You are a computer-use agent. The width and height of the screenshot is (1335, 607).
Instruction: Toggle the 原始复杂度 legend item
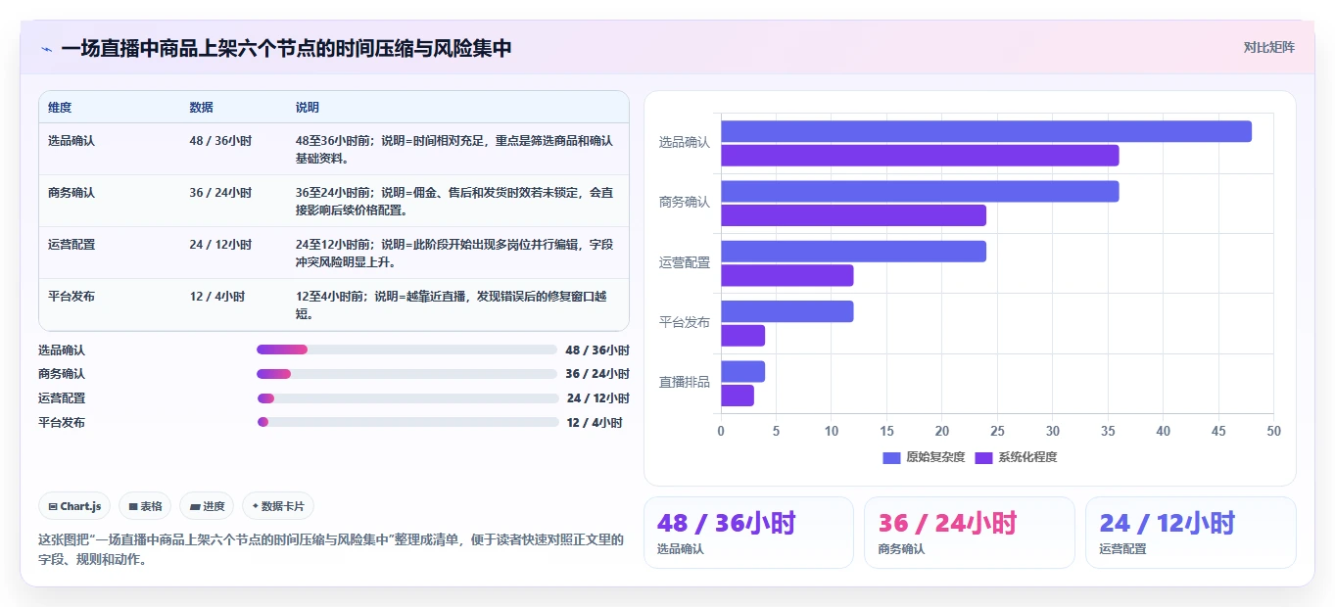[x=924, y=457]
